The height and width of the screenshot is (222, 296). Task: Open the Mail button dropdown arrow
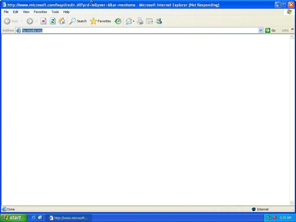point(134,21)
